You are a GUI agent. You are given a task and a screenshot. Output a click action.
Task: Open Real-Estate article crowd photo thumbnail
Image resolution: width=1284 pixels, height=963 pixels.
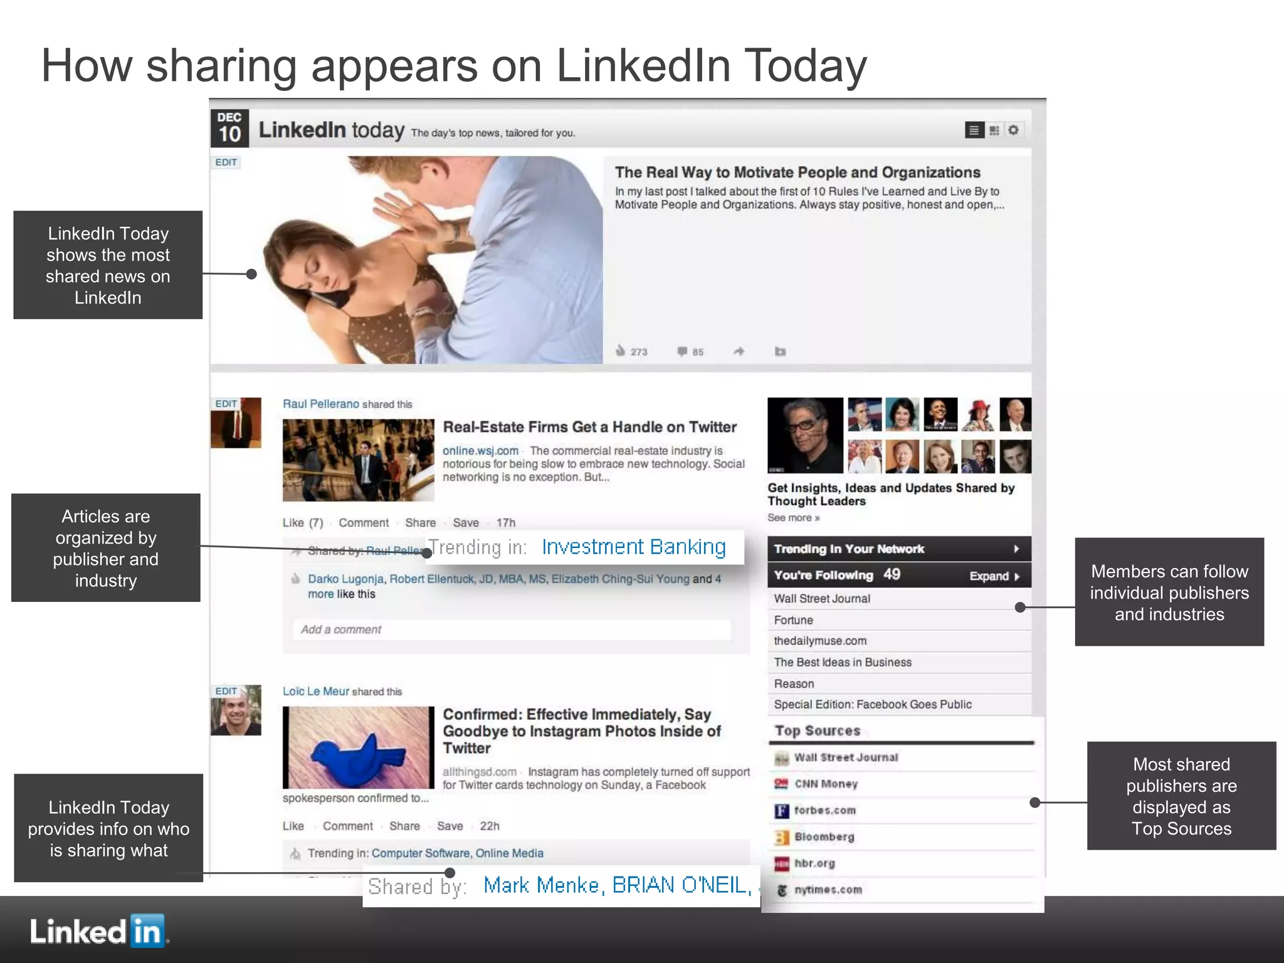click(358, 460)
